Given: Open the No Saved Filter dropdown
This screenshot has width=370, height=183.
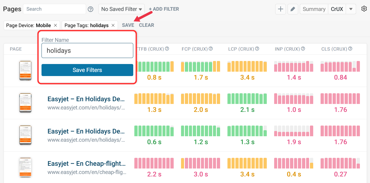Looking at the screenshot, I should (x=121, y=9).
